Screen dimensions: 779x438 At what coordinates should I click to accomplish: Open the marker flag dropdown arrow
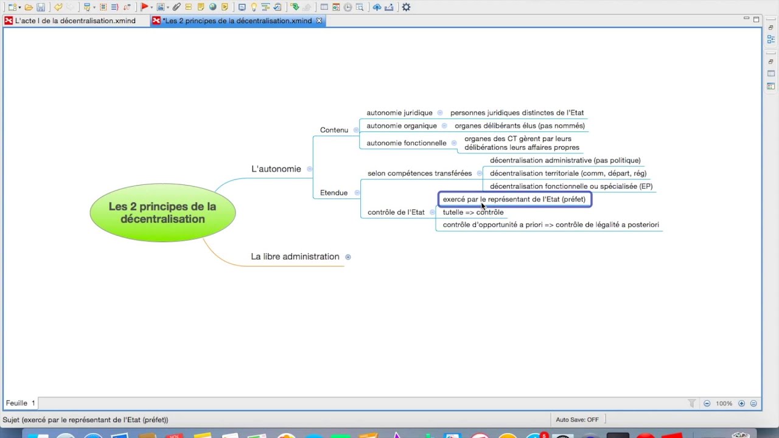[x=152, y=8]
